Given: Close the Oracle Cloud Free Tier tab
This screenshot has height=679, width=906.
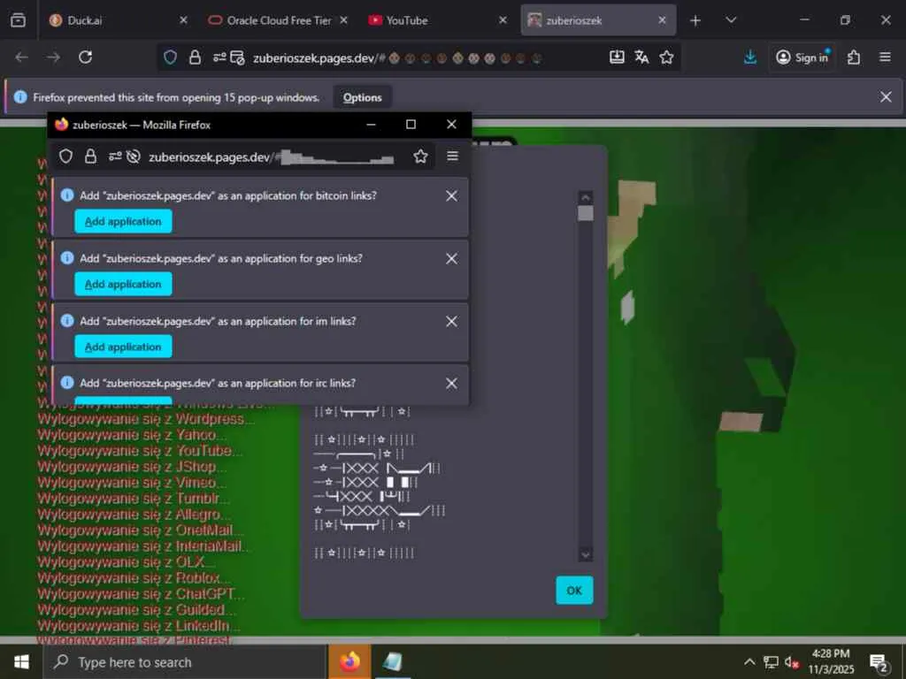Looking at the screenshot, I should [344, 20].
